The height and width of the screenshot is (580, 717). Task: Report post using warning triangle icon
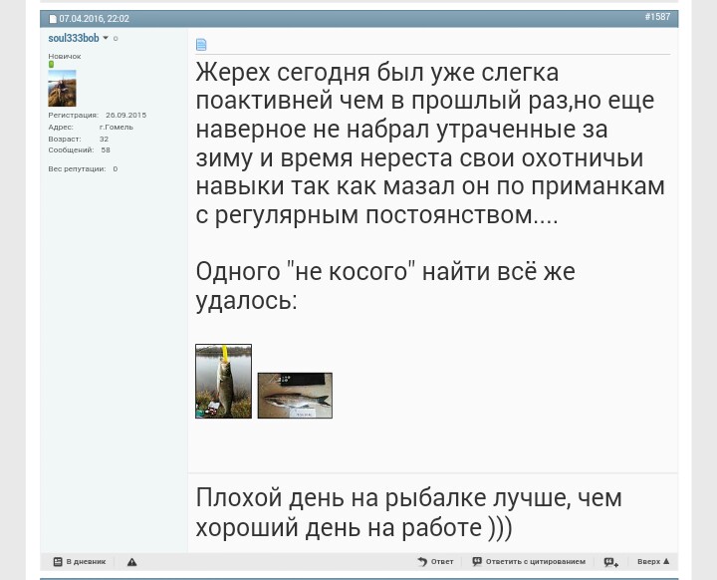131,562
